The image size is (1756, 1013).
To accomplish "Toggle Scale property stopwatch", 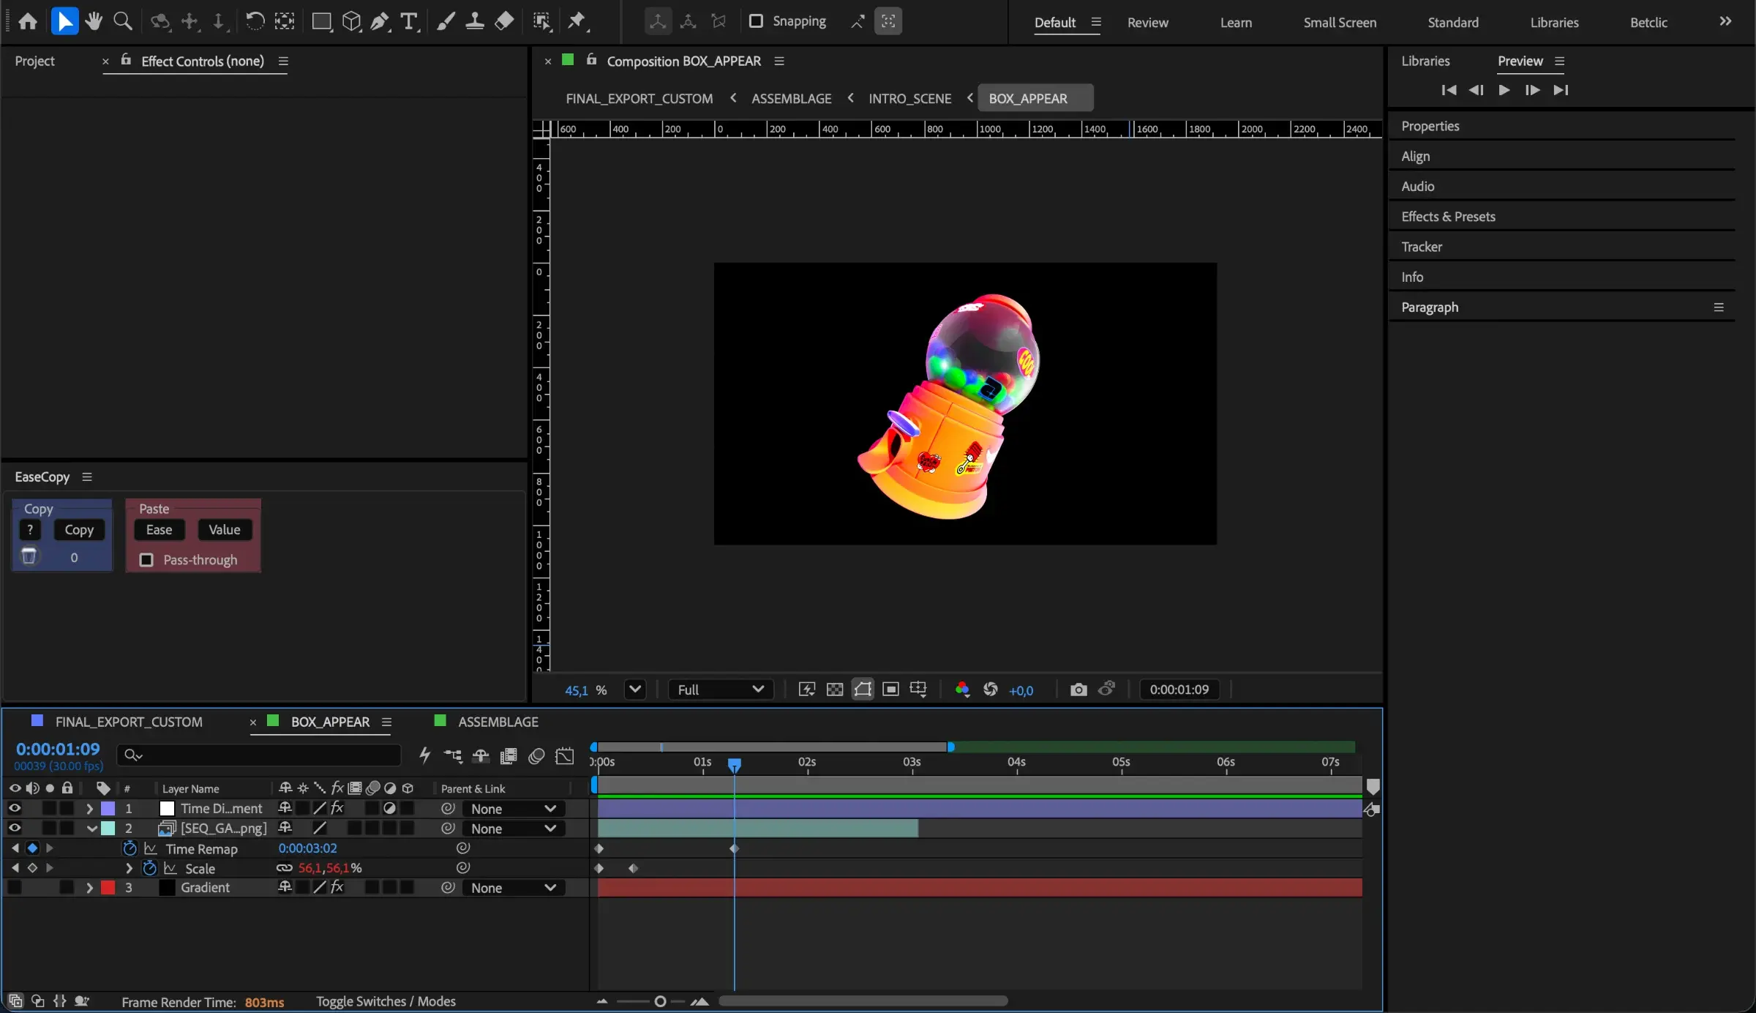I will tap(149, 868).
